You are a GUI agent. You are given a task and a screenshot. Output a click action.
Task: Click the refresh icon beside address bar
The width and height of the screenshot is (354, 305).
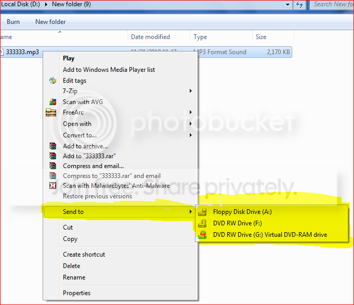(x=299, y=5)
